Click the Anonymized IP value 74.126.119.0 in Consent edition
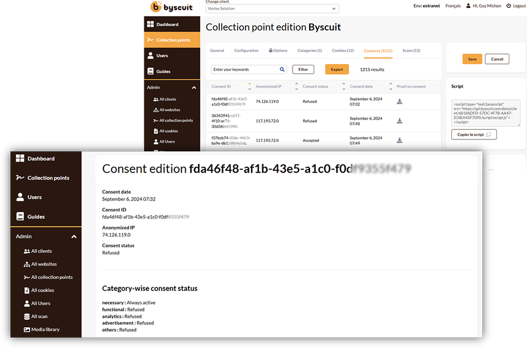The image size is (527, 348). tap(116, 235)
